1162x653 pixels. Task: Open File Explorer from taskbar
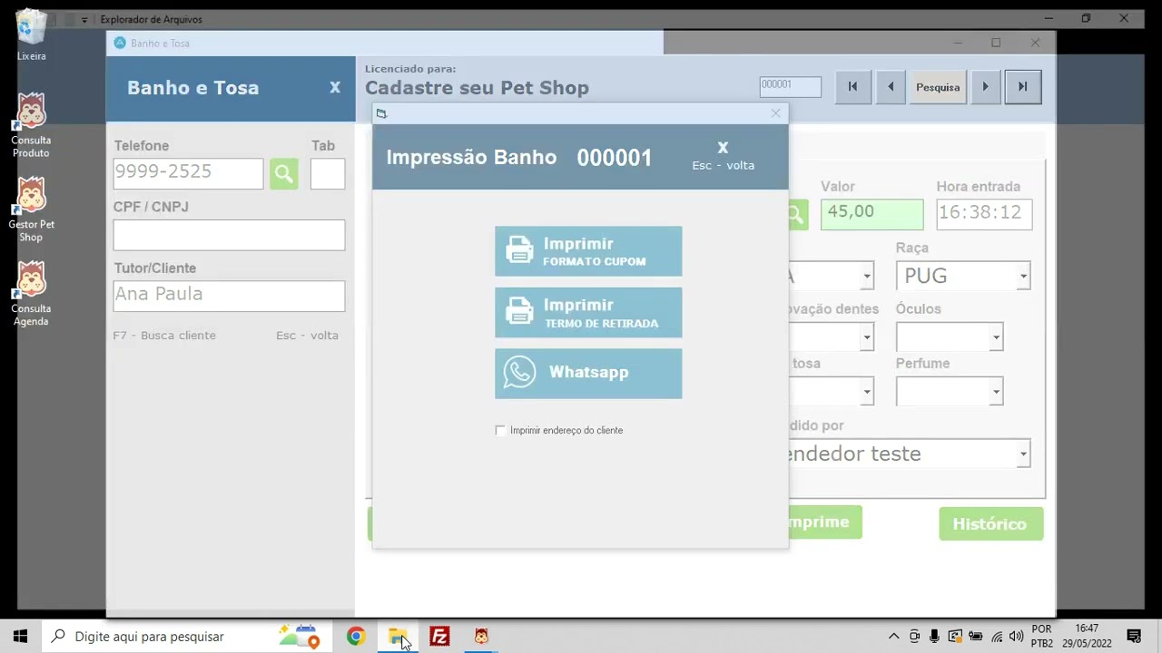point(398,637)
